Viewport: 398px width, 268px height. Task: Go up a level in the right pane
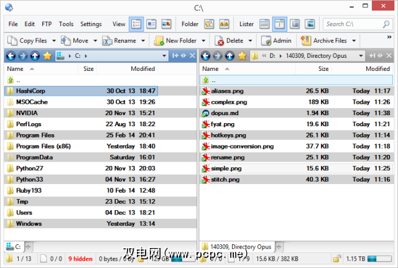(229, 55)
